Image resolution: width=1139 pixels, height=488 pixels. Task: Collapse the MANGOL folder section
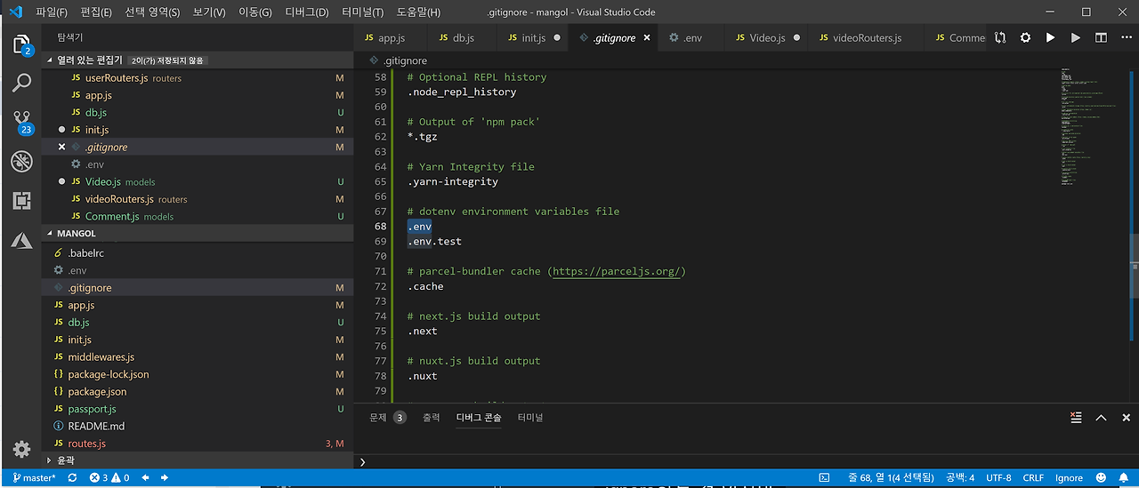77,234
